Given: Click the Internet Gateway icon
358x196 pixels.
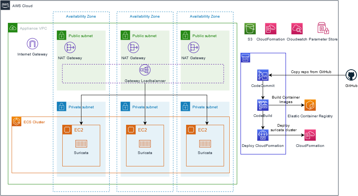Looking at the screenshot, I should pyautogui.click(x=32, y=44).
